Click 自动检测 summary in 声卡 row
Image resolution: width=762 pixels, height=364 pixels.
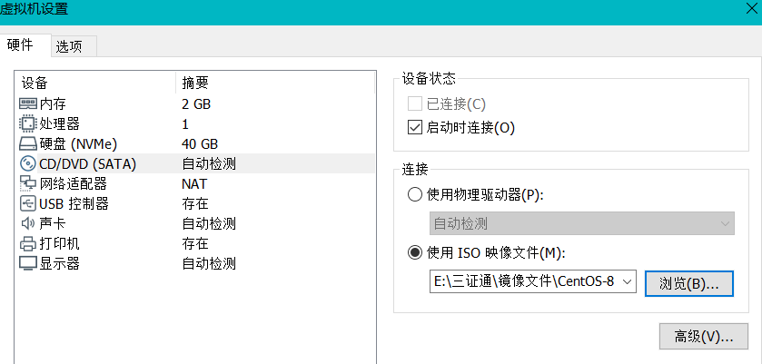coord(209,224)
